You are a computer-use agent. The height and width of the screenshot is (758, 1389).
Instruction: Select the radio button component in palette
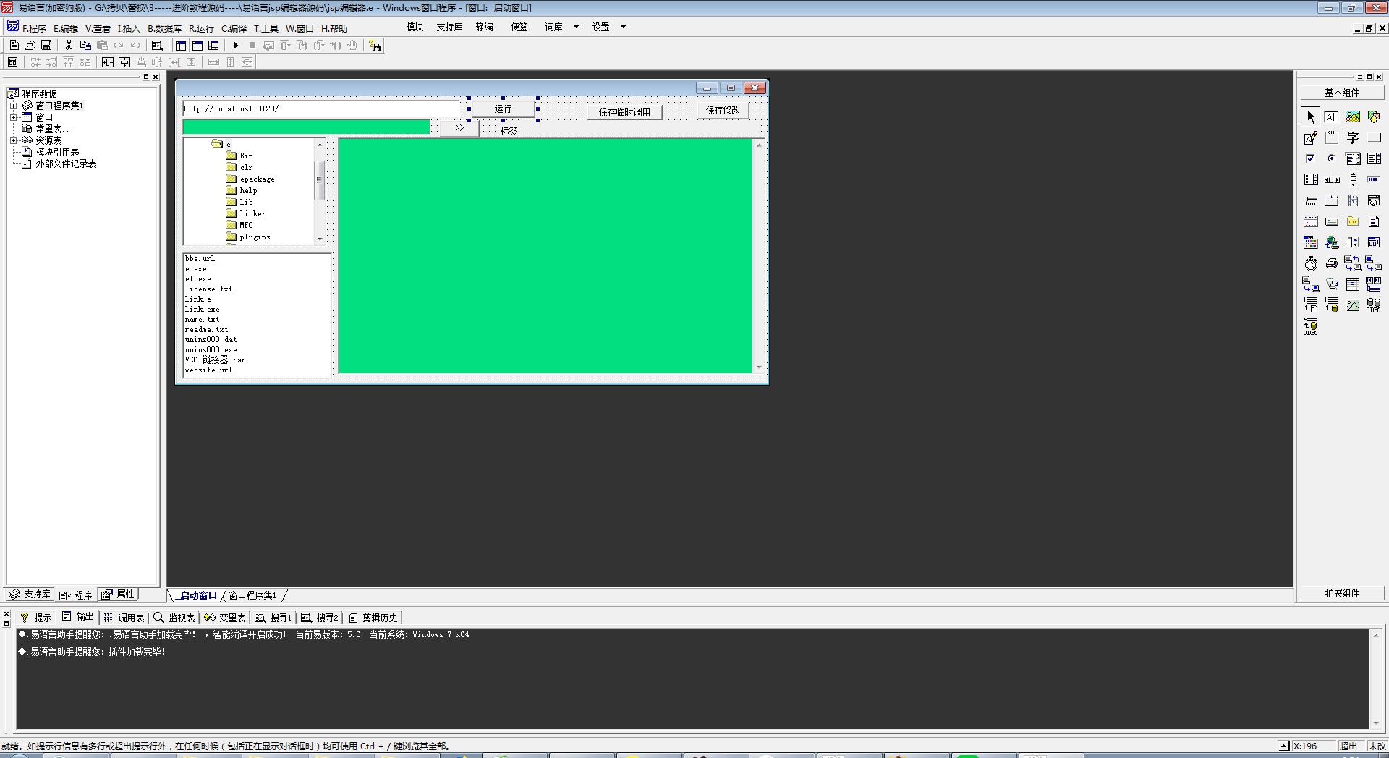click(x=1332, y=158)
